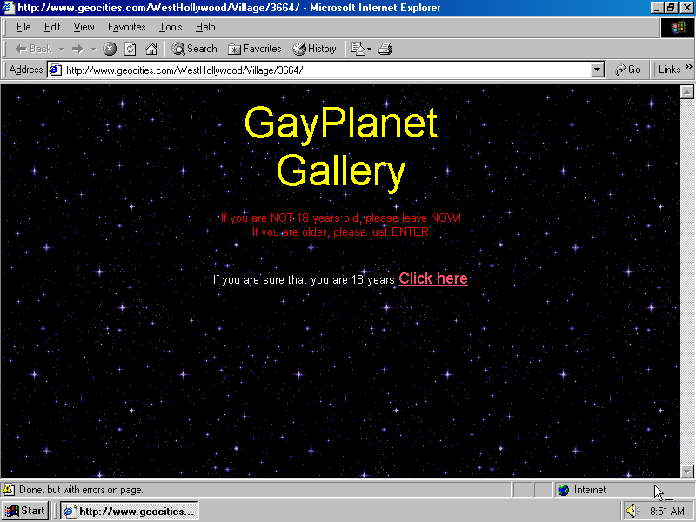Refresh the page using the toolbar icon

click(x=130, y=49)
